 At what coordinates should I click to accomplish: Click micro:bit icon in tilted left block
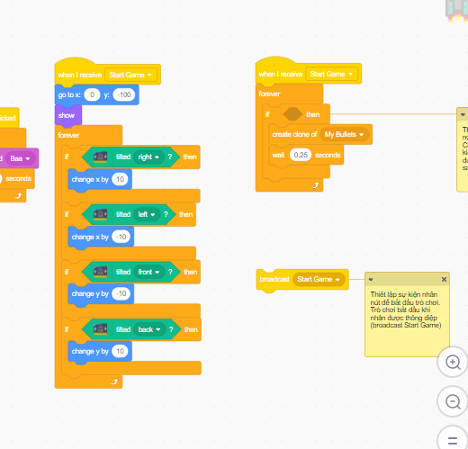[x=100, y=214]
